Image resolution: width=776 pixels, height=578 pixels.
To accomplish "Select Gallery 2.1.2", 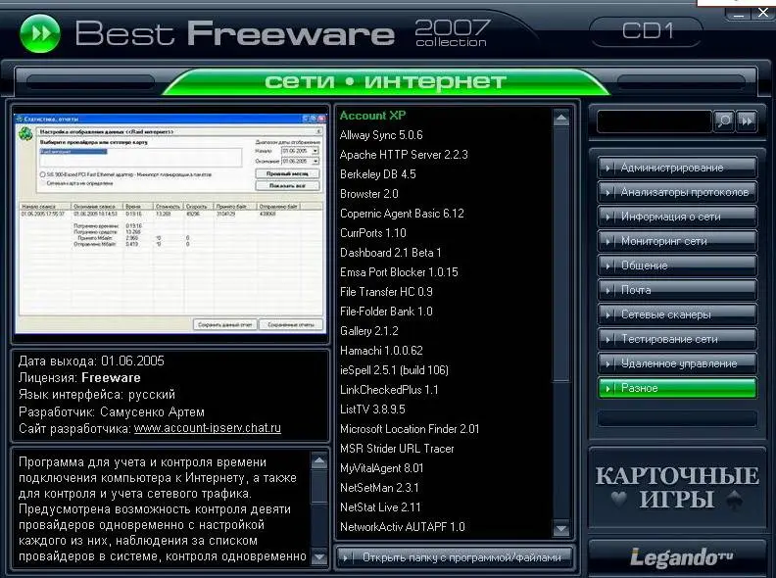I will tap(369, 330).
